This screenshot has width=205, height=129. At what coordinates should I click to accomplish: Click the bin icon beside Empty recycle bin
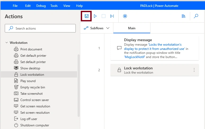[16, 87]
